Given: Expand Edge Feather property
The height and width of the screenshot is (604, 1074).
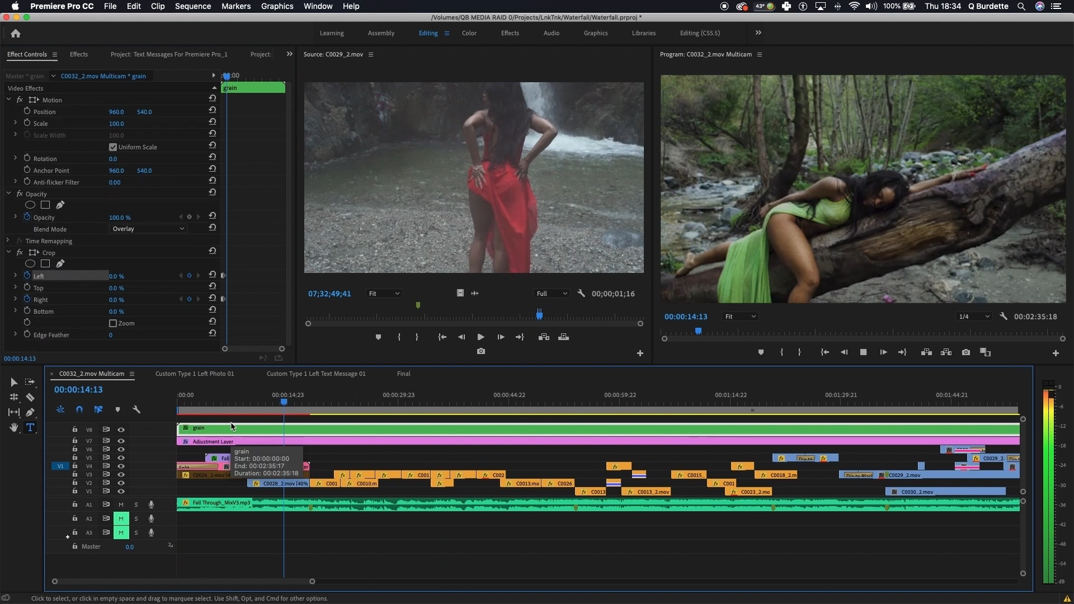Looking at the screenshot, I should (15, 334).
